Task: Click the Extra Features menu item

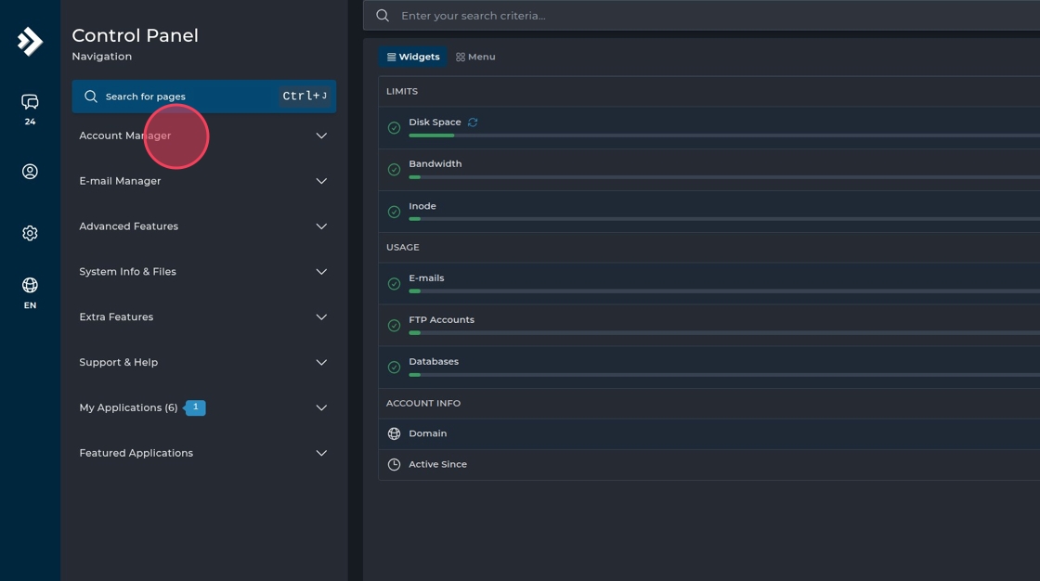Action: 116,317
